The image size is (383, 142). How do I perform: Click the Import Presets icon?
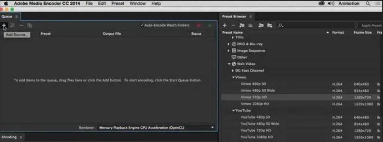coord(261,26)
